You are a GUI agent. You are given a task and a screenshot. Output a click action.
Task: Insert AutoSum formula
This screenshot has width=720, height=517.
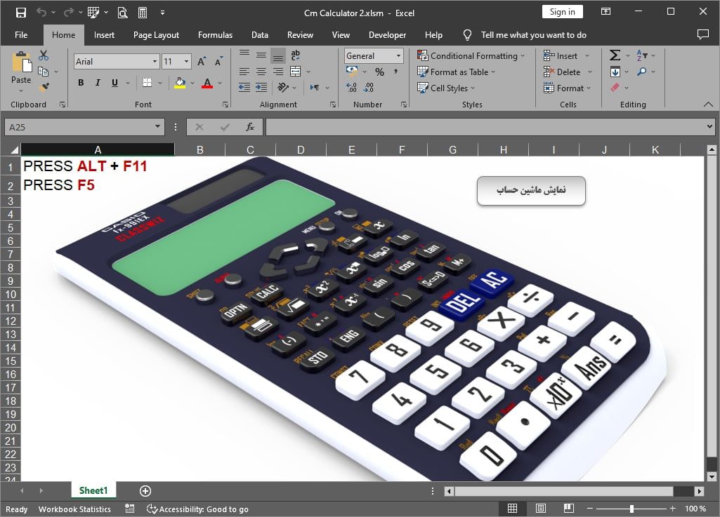point(615,55)
